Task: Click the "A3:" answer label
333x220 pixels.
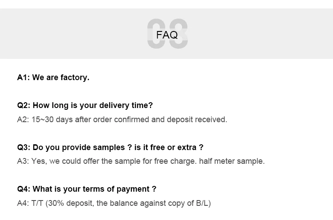Action: coord(23,161)
